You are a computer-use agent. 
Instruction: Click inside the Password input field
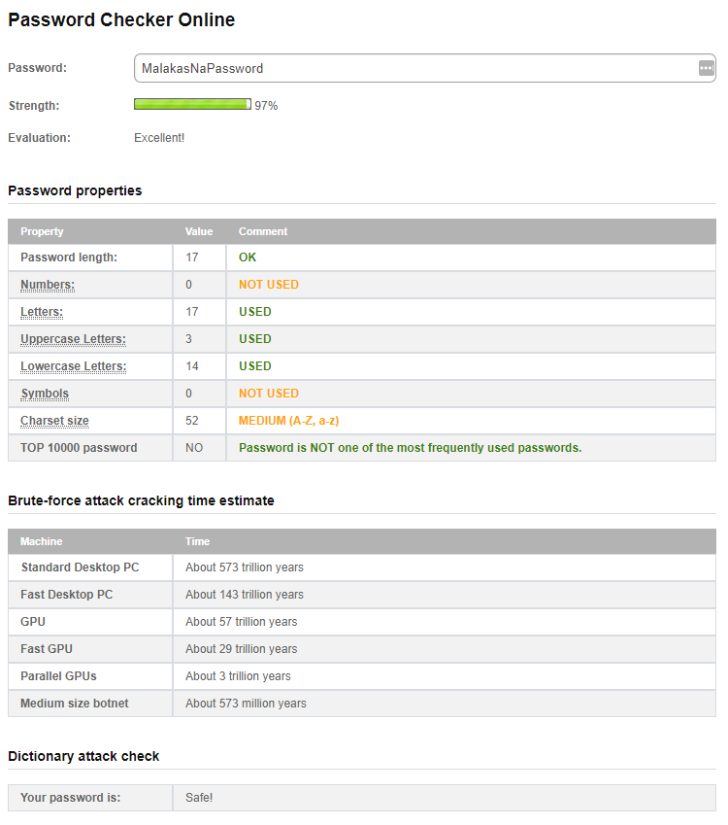coord(388,68)
